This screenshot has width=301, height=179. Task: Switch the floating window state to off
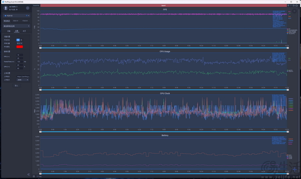tap(21, 40)
